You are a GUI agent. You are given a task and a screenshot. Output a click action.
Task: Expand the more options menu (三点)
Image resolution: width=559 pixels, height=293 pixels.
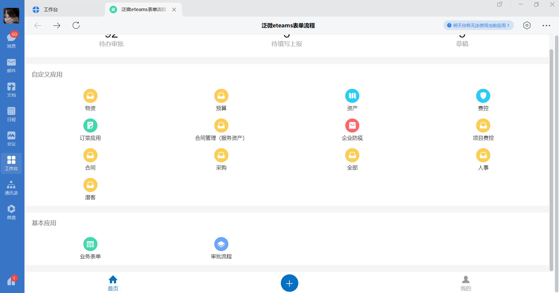pos(546,25)
